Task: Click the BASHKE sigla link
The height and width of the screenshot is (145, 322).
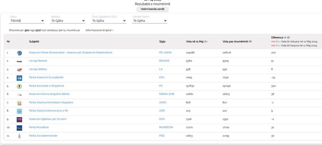Action: [165, 61]
